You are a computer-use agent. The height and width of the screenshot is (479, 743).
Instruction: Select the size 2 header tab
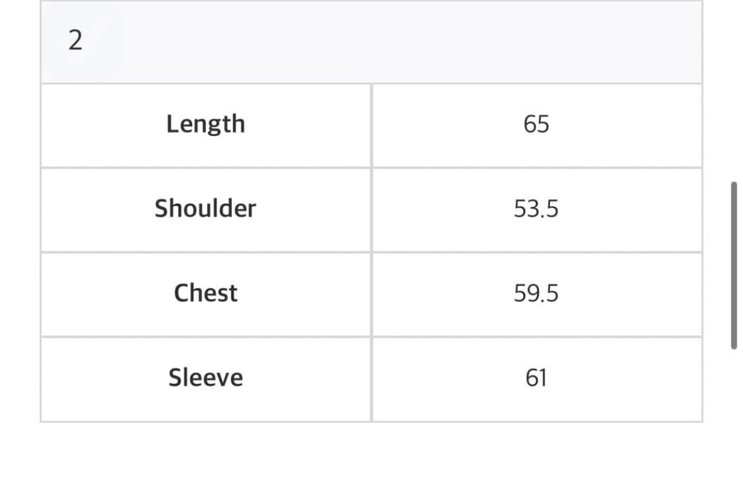[x=75, y=41]
